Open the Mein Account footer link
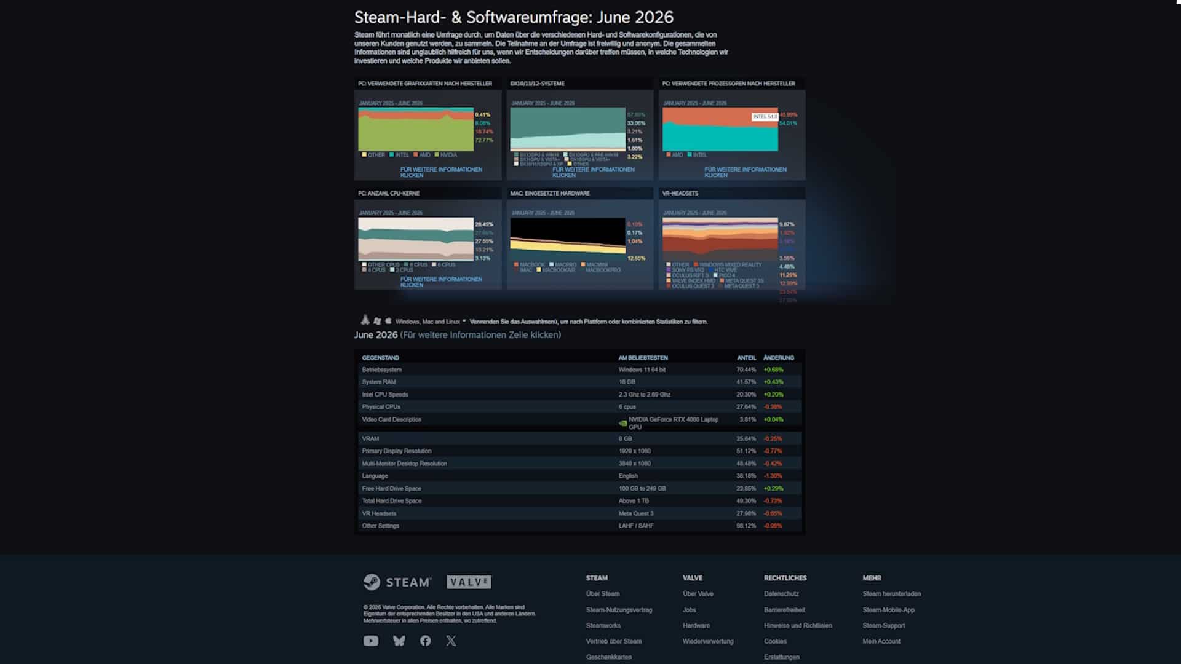The width and height of the screenshot is (1181, 664). coord(881,641)
